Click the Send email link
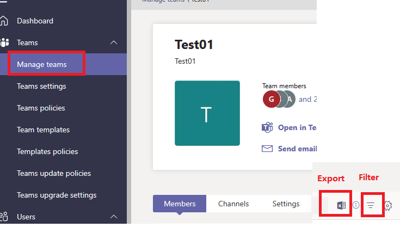 point(298,149)
